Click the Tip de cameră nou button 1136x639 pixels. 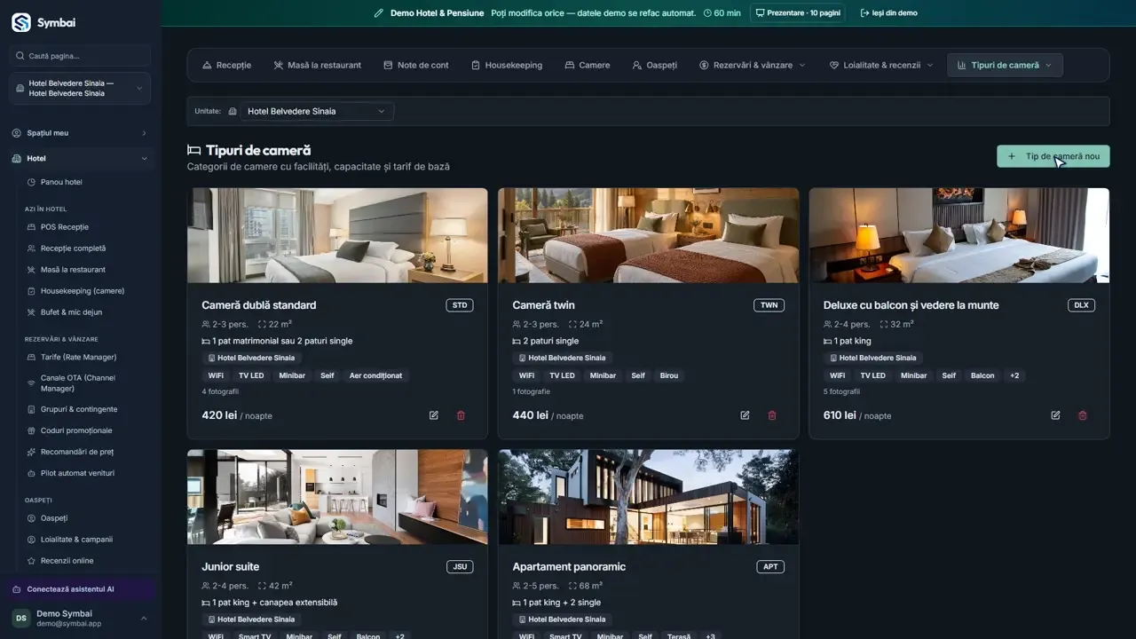(x=1053, y=156)
